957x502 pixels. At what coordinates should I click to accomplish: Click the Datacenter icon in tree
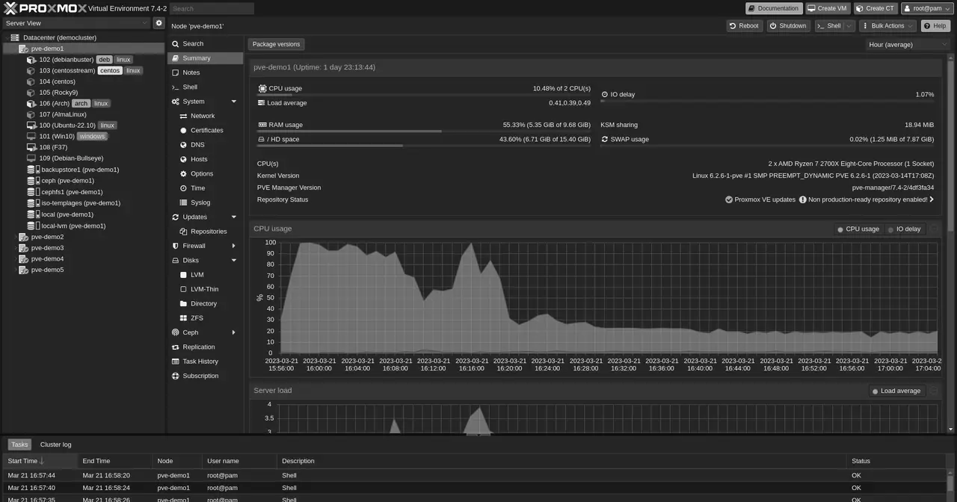(15, 37)
